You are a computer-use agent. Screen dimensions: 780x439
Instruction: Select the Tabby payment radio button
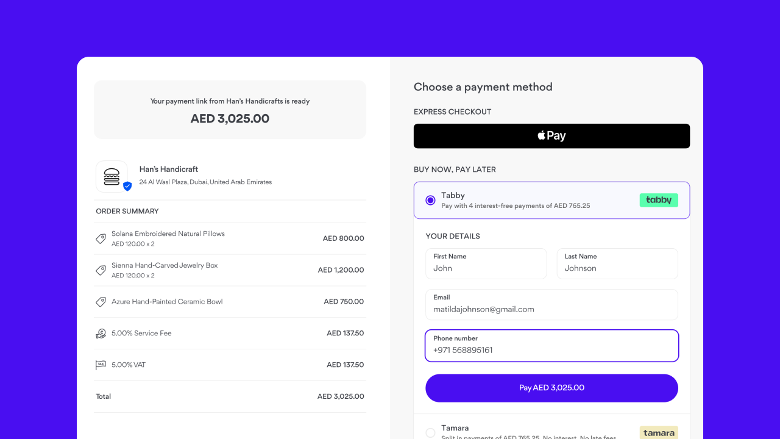[x=430, y=200]
